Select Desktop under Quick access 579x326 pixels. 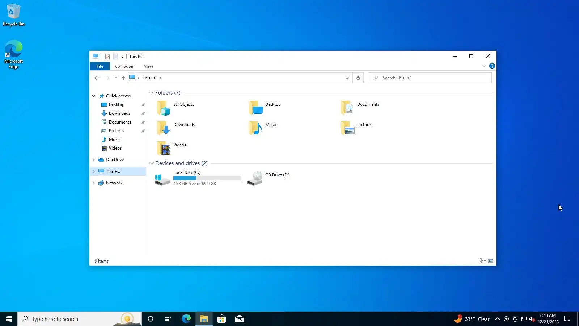click(x=117, y=105)
